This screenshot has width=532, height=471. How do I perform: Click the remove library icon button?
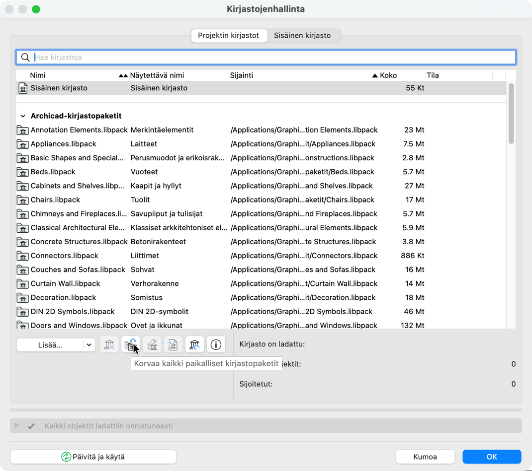point(109,344)
